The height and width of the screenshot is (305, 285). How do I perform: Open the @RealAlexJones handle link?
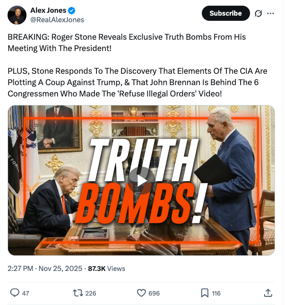pos(57,19)
